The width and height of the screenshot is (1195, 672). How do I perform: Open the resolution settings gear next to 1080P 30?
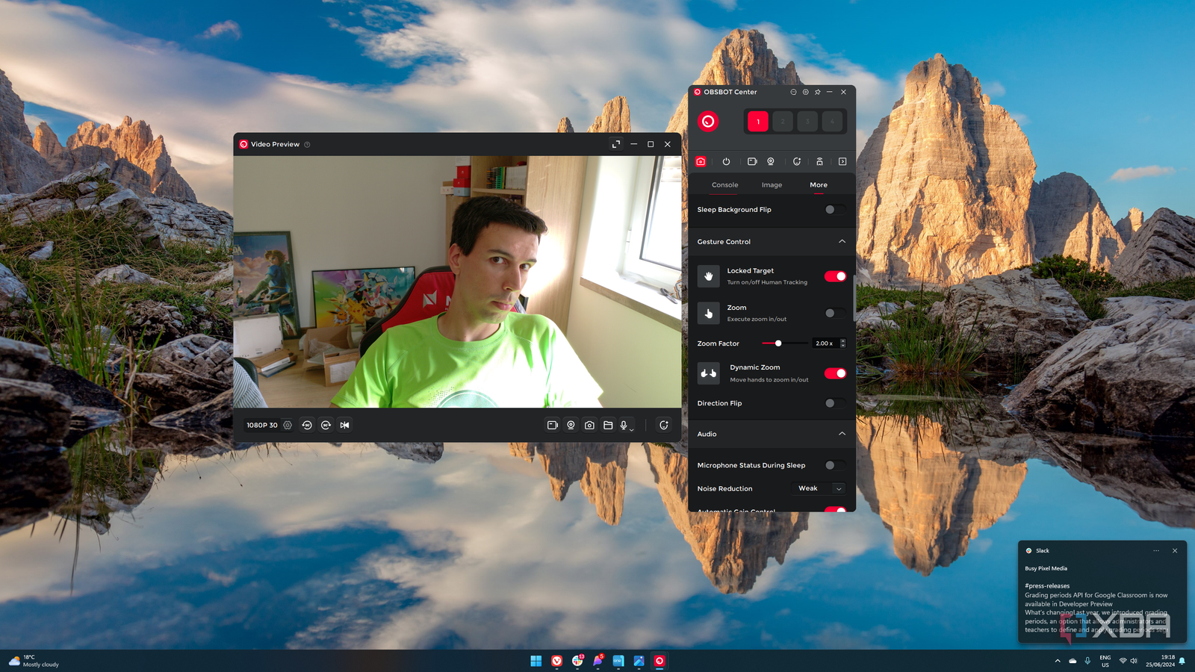click(288, 425)
